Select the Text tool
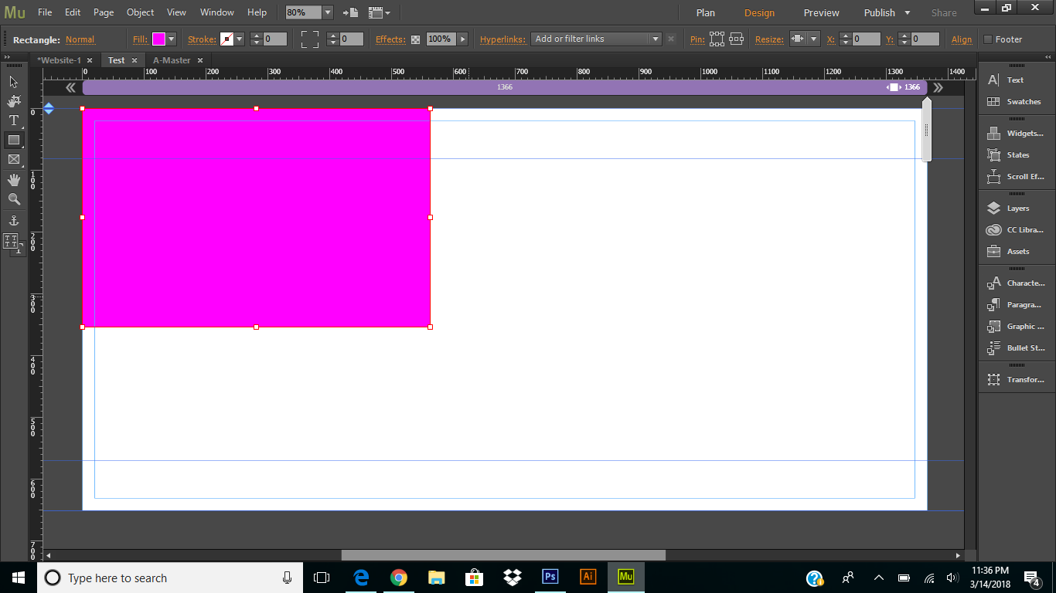This screenshot has height=593, width=1056. [x=13, y=120]
